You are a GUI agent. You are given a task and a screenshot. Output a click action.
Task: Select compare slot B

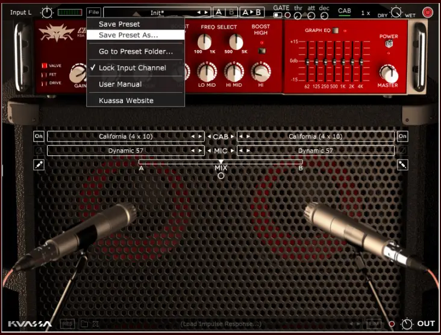(231, 12)
